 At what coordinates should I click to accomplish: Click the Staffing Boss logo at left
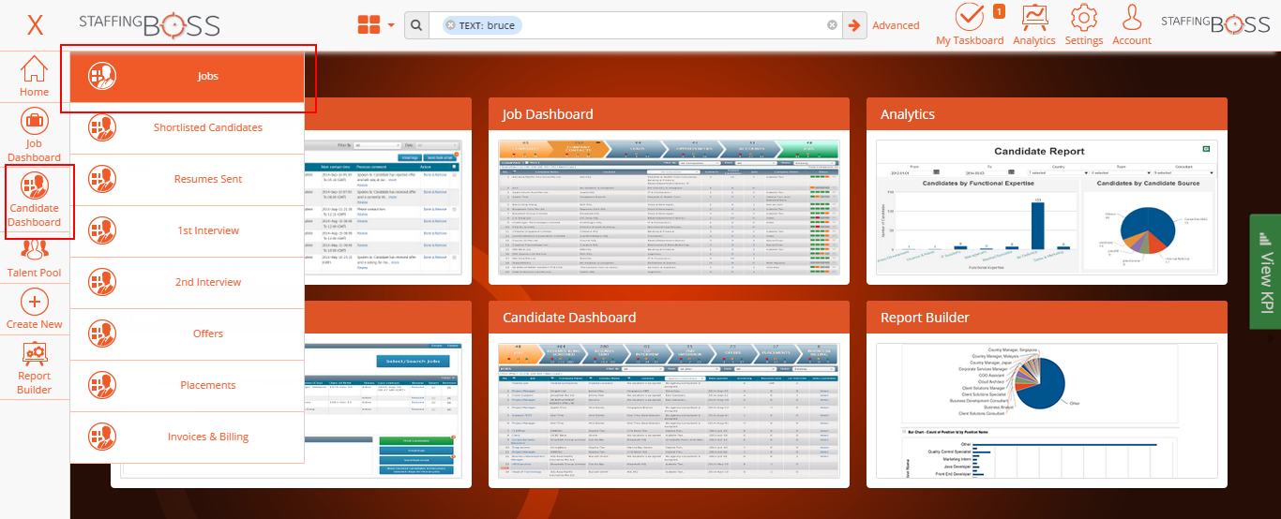pos(150,24)
